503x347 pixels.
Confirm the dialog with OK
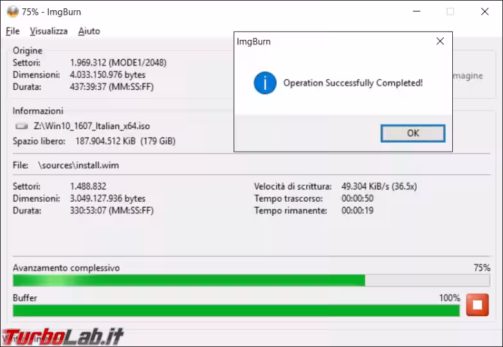413,133
